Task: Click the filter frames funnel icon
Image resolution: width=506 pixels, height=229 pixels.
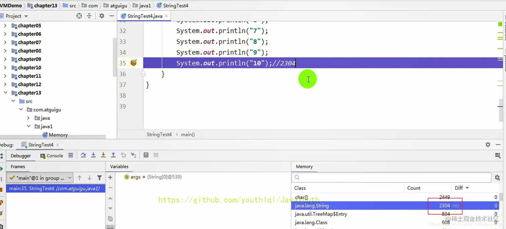Action: click(x=99, y=178)
